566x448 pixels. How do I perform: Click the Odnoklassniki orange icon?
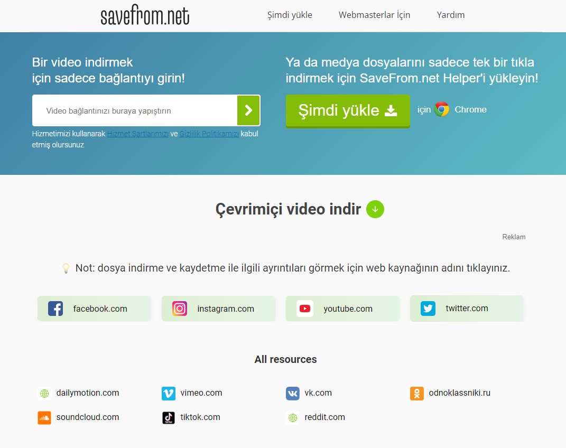point(416,393)
